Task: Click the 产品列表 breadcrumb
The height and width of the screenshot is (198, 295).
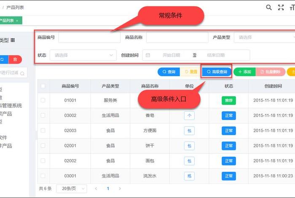Action: point(15,8)
